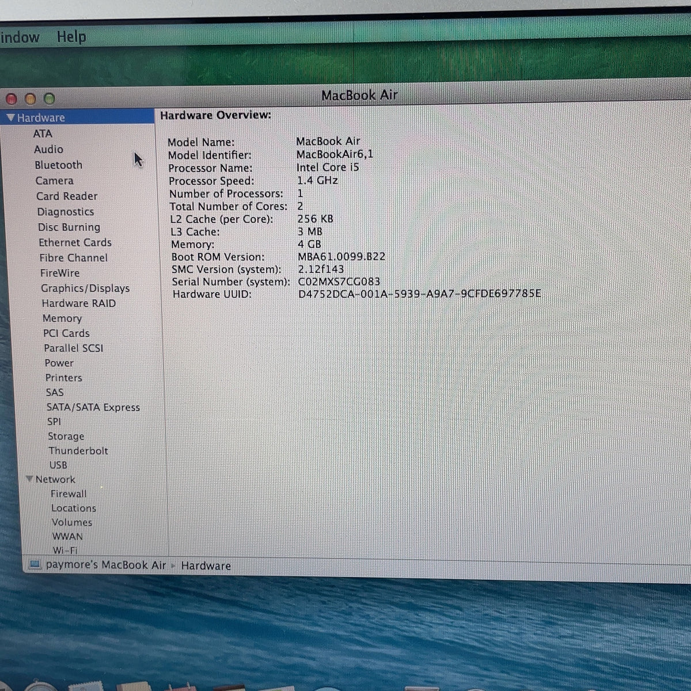
Task: Select Diagnostics in the sidebar
Action: point(66,211)
